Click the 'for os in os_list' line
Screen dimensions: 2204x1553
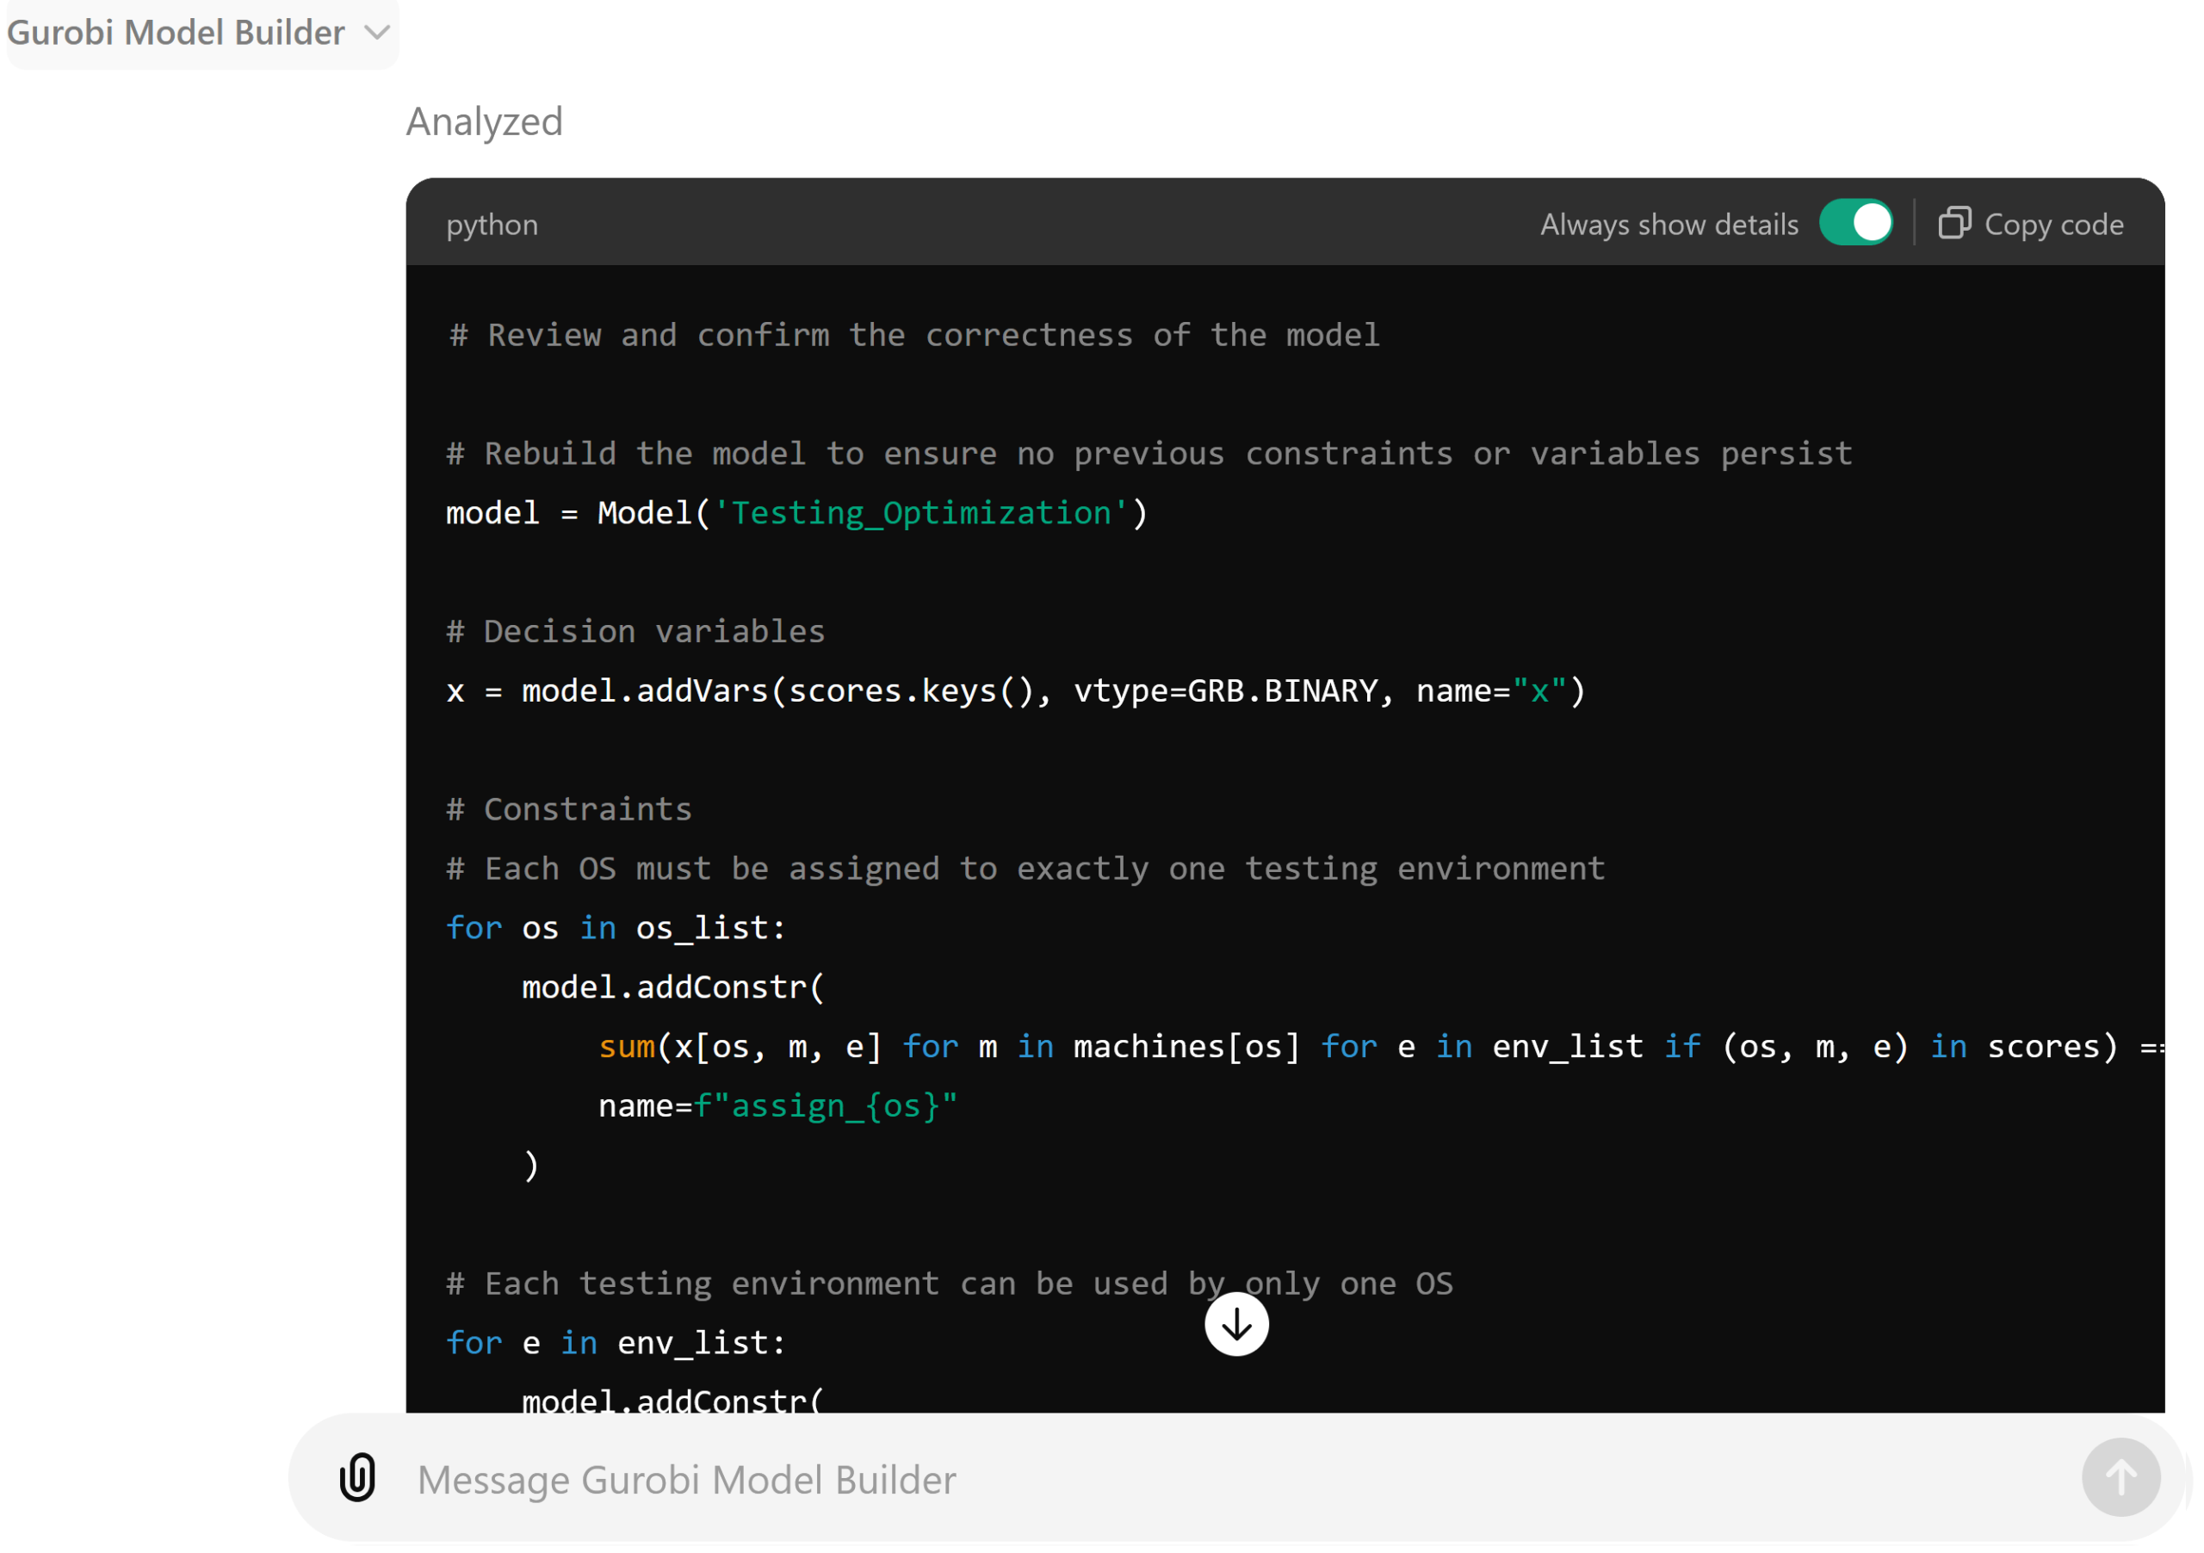click(616, 928)
